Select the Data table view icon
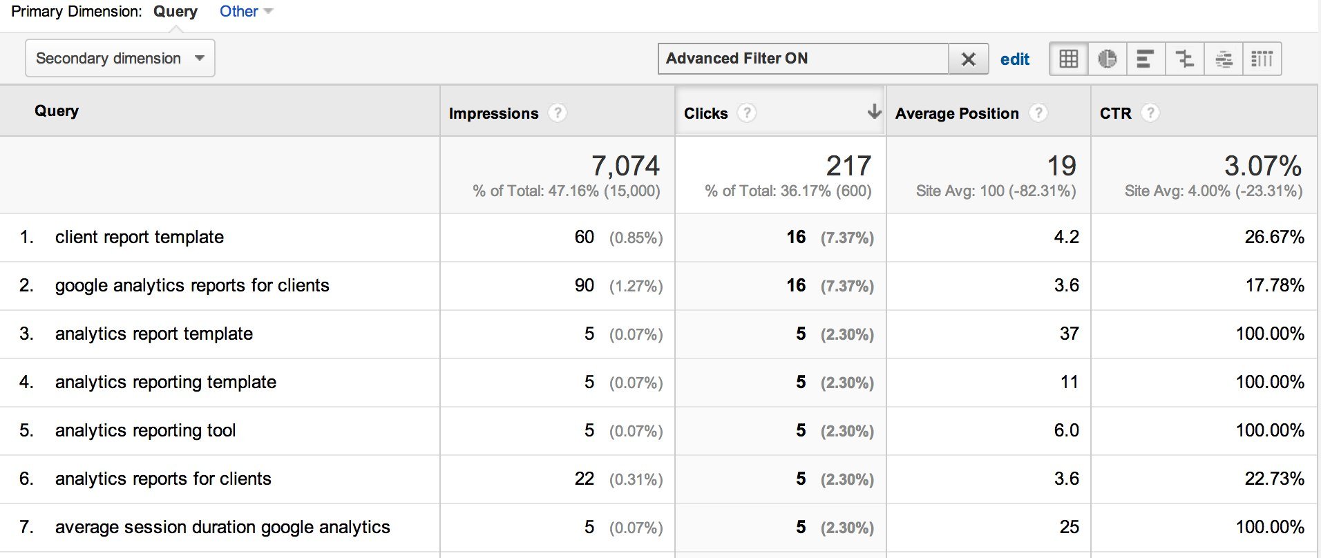Screen dimensions: 1321x558 pos(1067,59)
